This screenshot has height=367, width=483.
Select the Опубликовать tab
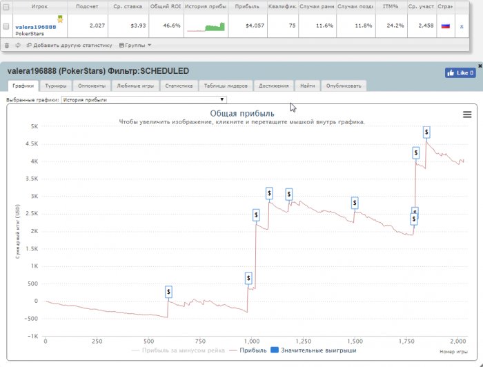point(344,86)
